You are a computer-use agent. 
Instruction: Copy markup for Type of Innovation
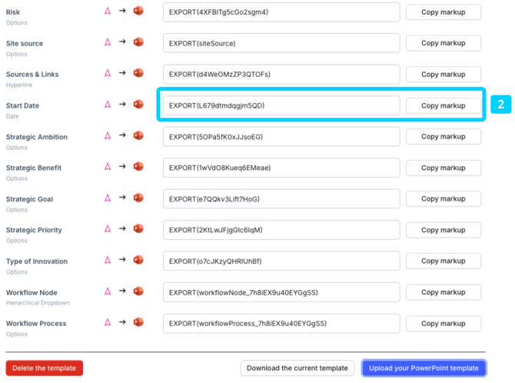click(444, 261)
